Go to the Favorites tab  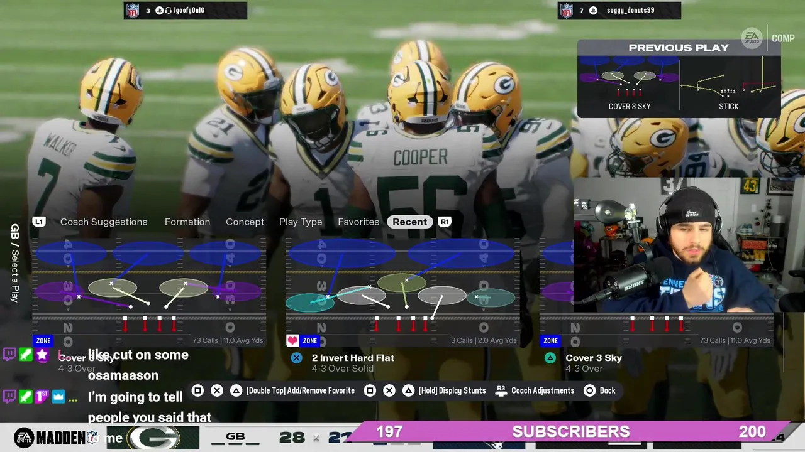pyautogui.click(x=358, y=222)
